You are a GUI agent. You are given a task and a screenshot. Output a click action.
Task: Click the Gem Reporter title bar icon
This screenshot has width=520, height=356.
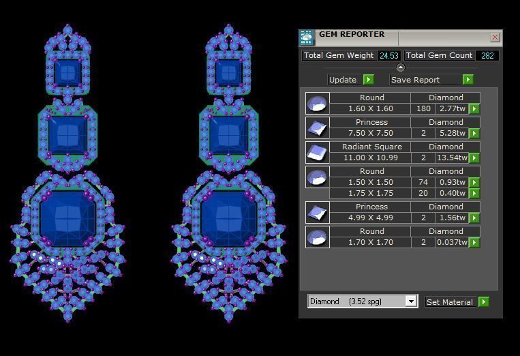pos(307,38)
